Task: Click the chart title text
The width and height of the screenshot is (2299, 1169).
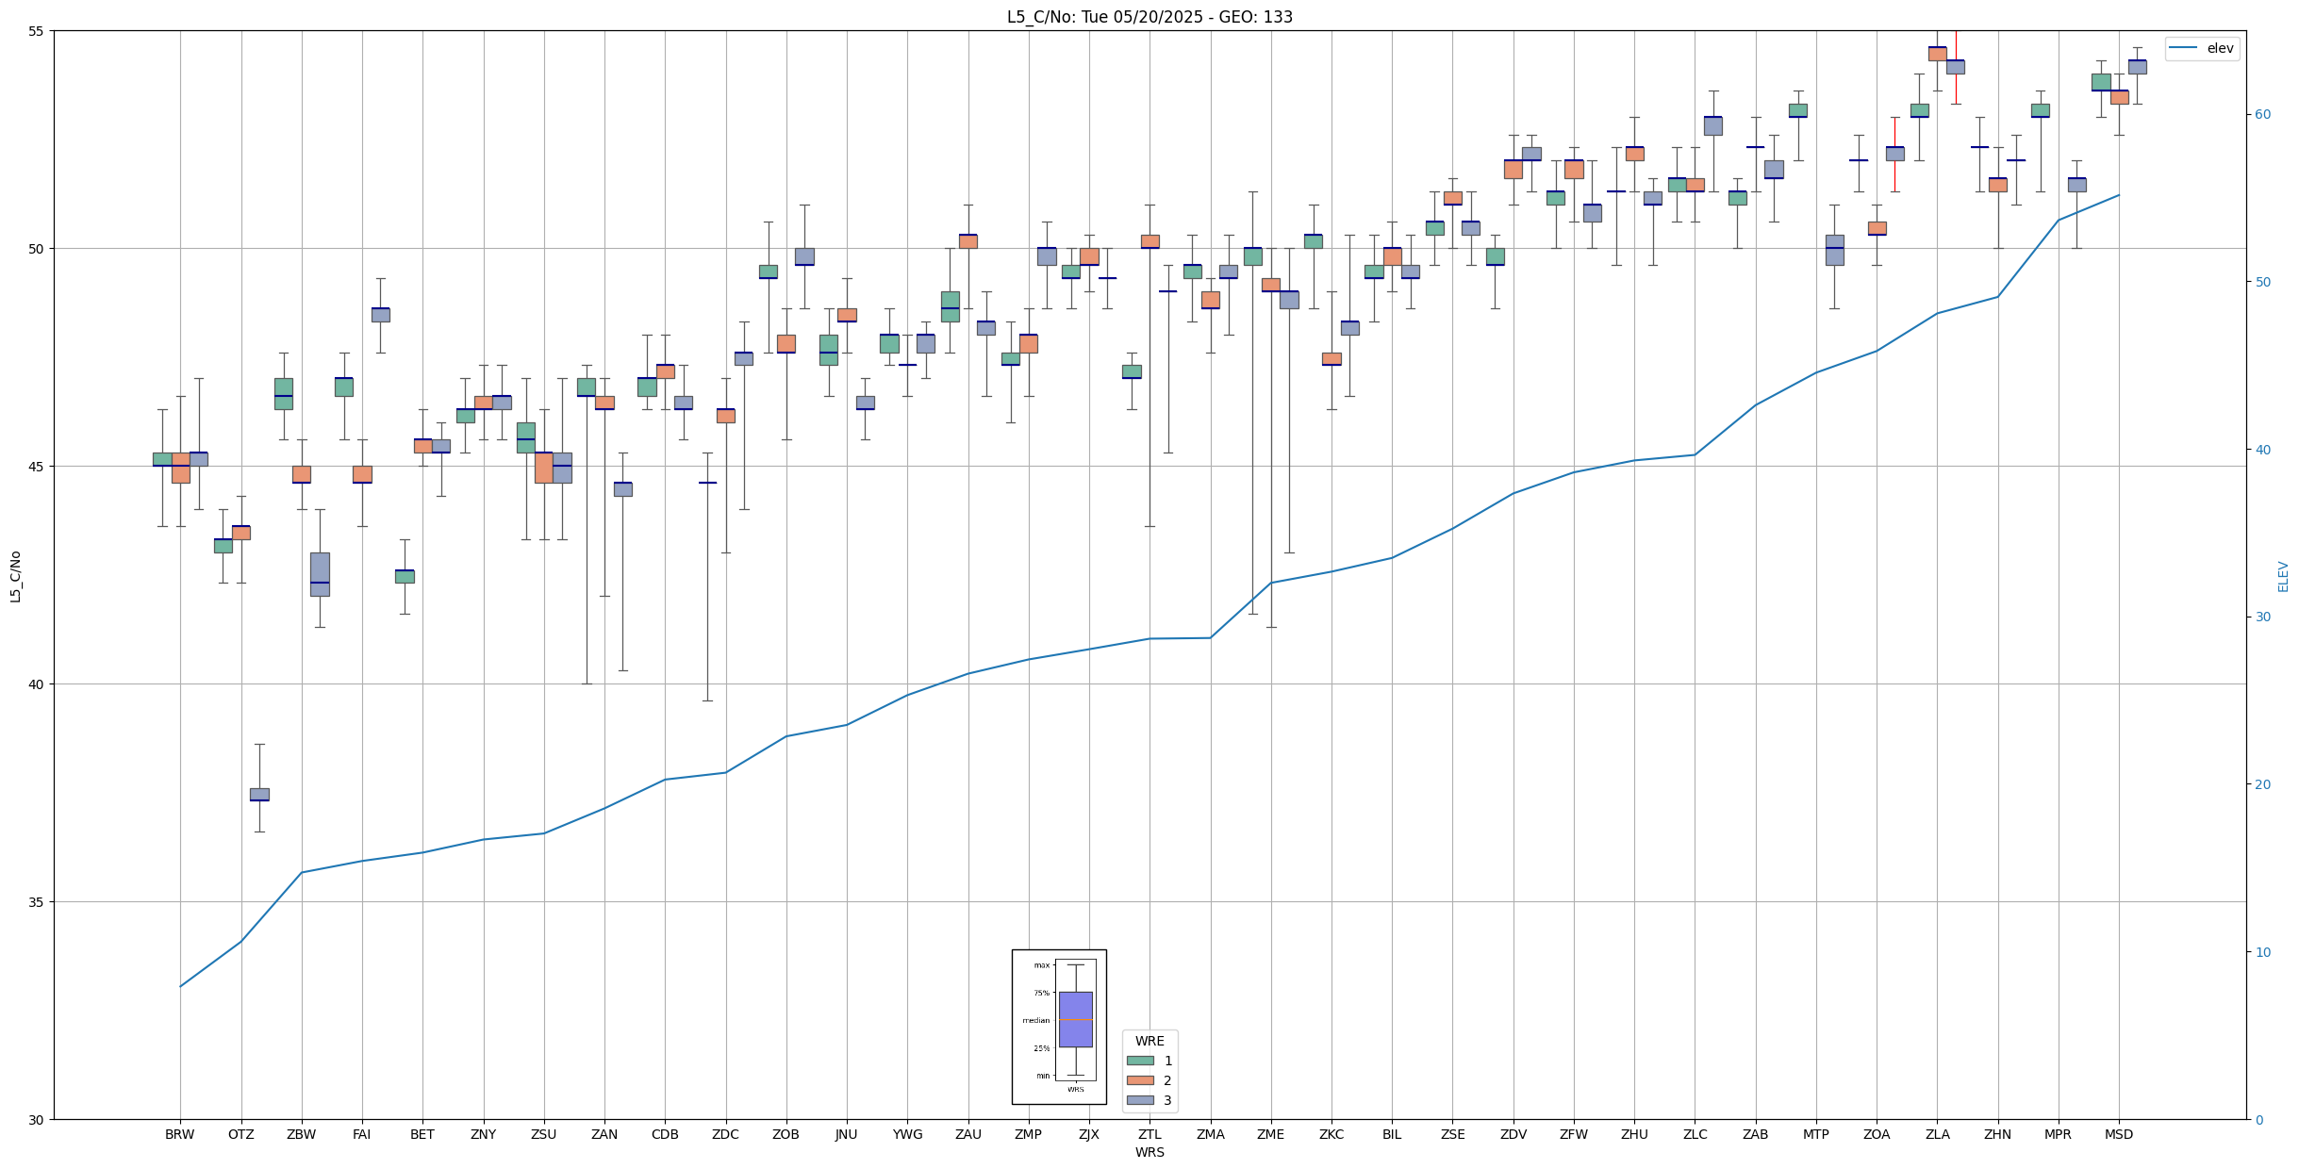Action: 1149,17
